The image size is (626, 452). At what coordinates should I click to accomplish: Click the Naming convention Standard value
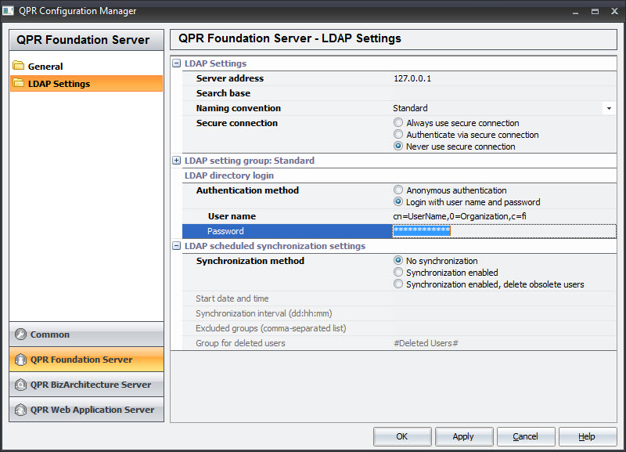tap(410, 108)
